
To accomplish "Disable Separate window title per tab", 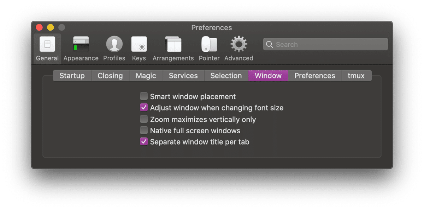I will coord(144,142).
